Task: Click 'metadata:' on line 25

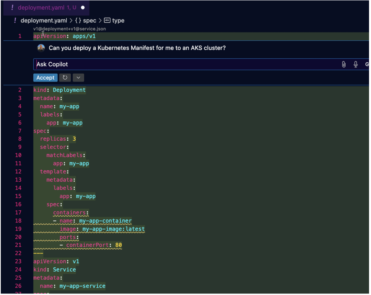Action: 48,278
